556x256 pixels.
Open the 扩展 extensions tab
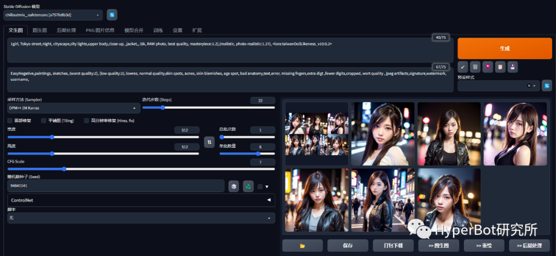(197, 30)
